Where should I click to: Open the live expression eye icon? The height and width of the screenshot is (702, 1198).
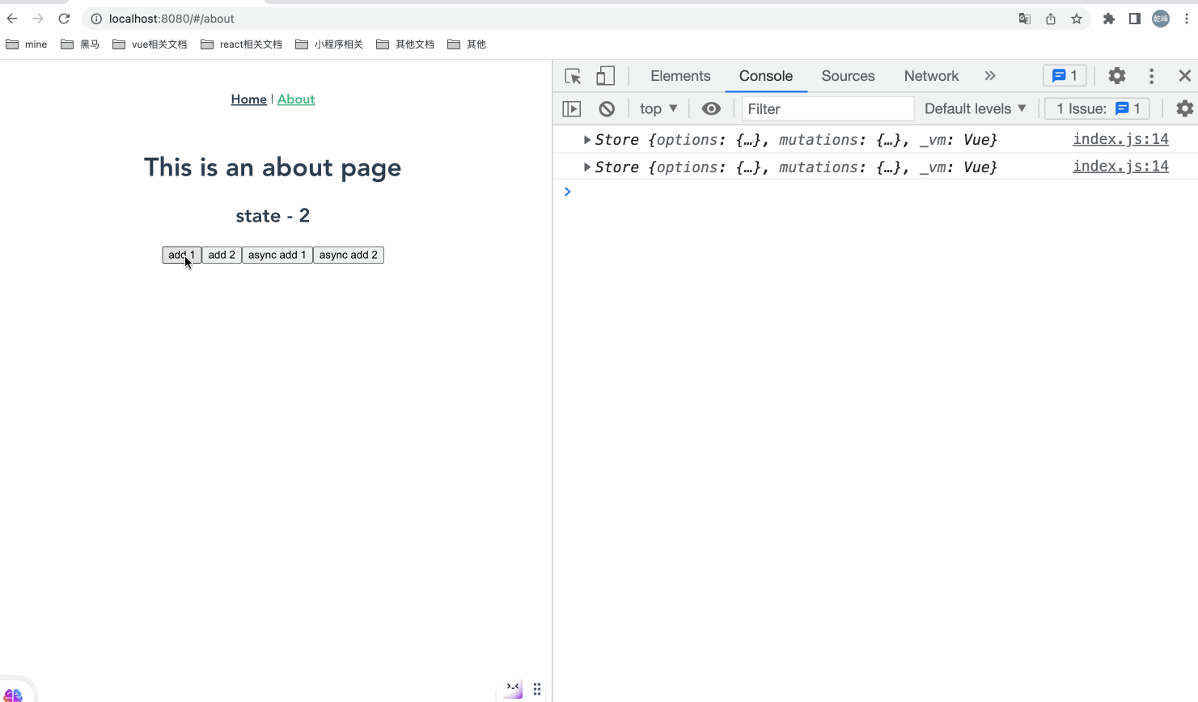click(711, 108)
